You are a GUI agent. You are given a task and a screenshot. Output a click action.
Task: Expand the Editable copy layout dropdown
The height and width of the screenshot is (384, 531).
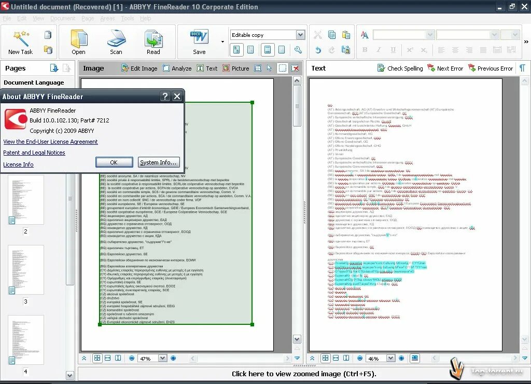[x=300, y=35]
